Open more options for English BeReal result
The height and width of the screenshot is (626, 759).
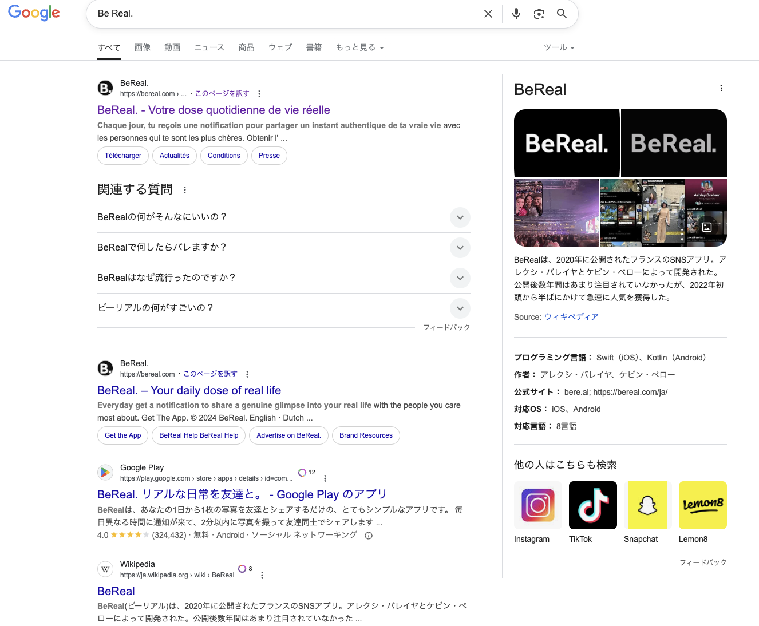tap(247, 374)
